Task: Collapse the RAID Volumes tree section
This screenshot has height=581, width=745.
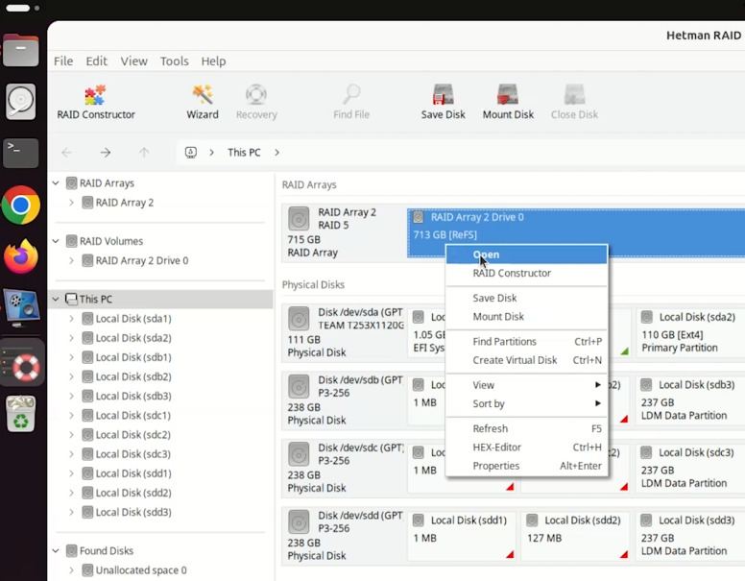Action: click(x=56, y=241)
